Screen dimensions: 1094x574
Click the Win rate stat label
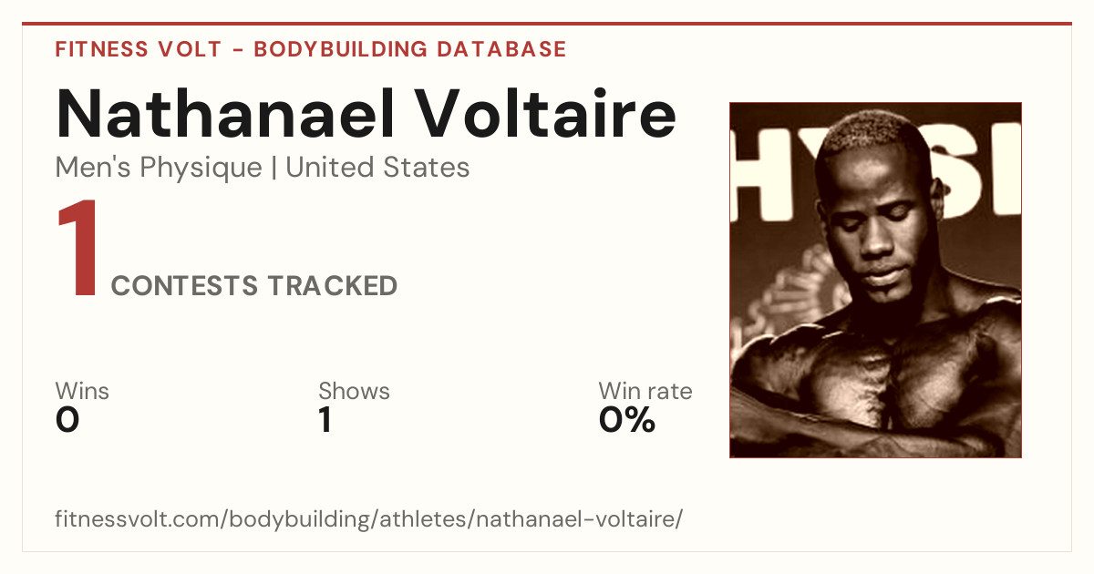tap(645, 392)
